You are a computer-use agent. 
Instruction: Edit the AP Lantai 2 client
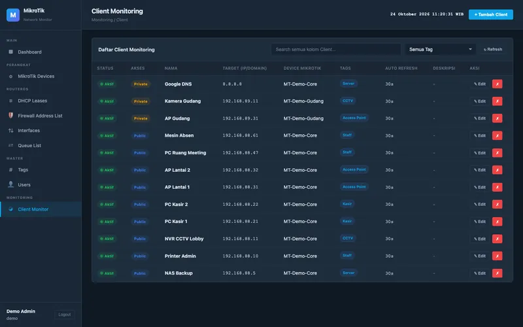(480, 170)
